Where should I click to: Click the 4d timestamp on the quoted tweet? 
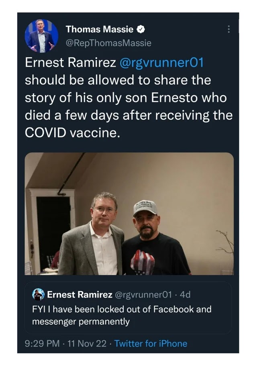pos(186,294)
